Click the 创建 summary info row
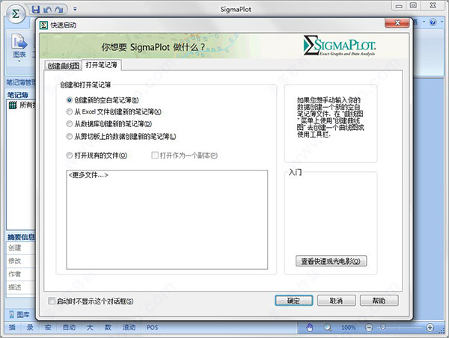Screen dimensions: 449x338 point(21,248)
